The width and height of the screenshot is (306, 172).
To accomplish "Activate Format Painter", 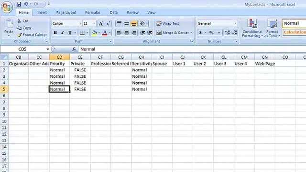I will point(32,35).
